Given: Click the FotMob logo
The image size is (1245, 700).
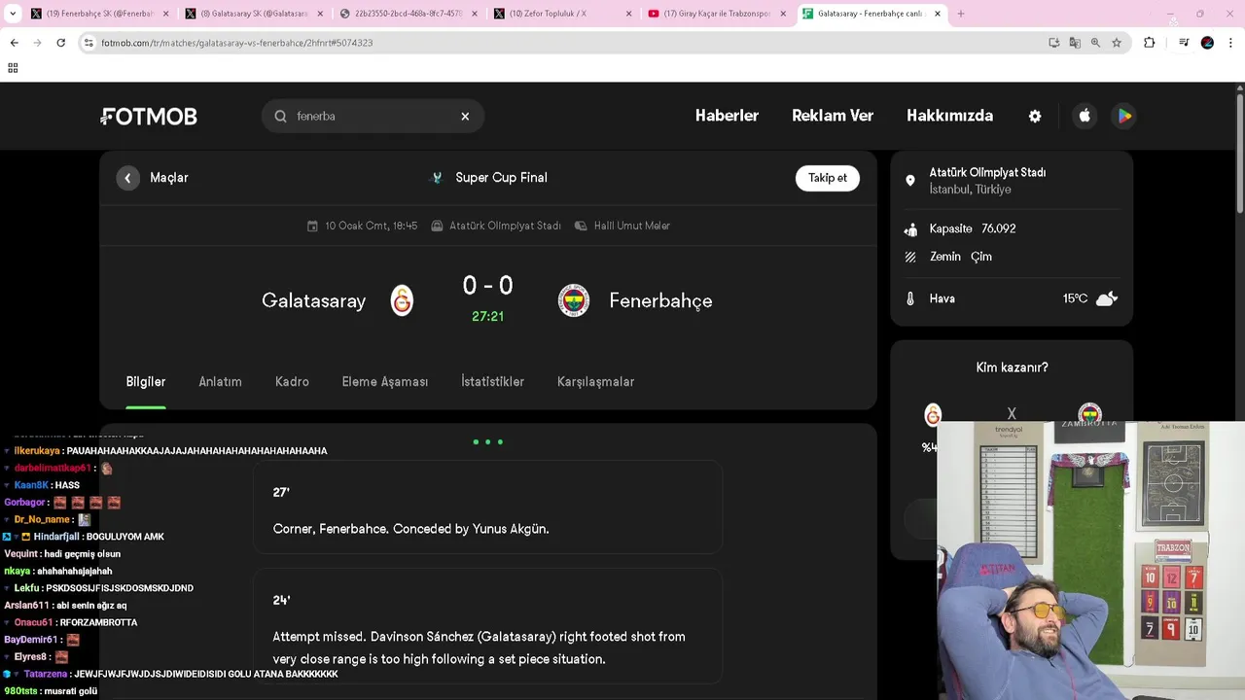Looking at the screenshot, I should (x=149, y=117).
